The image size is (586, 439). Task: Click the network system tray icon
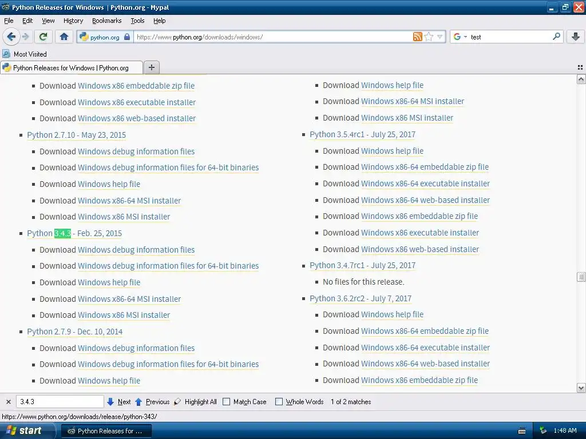coord(543,431)
